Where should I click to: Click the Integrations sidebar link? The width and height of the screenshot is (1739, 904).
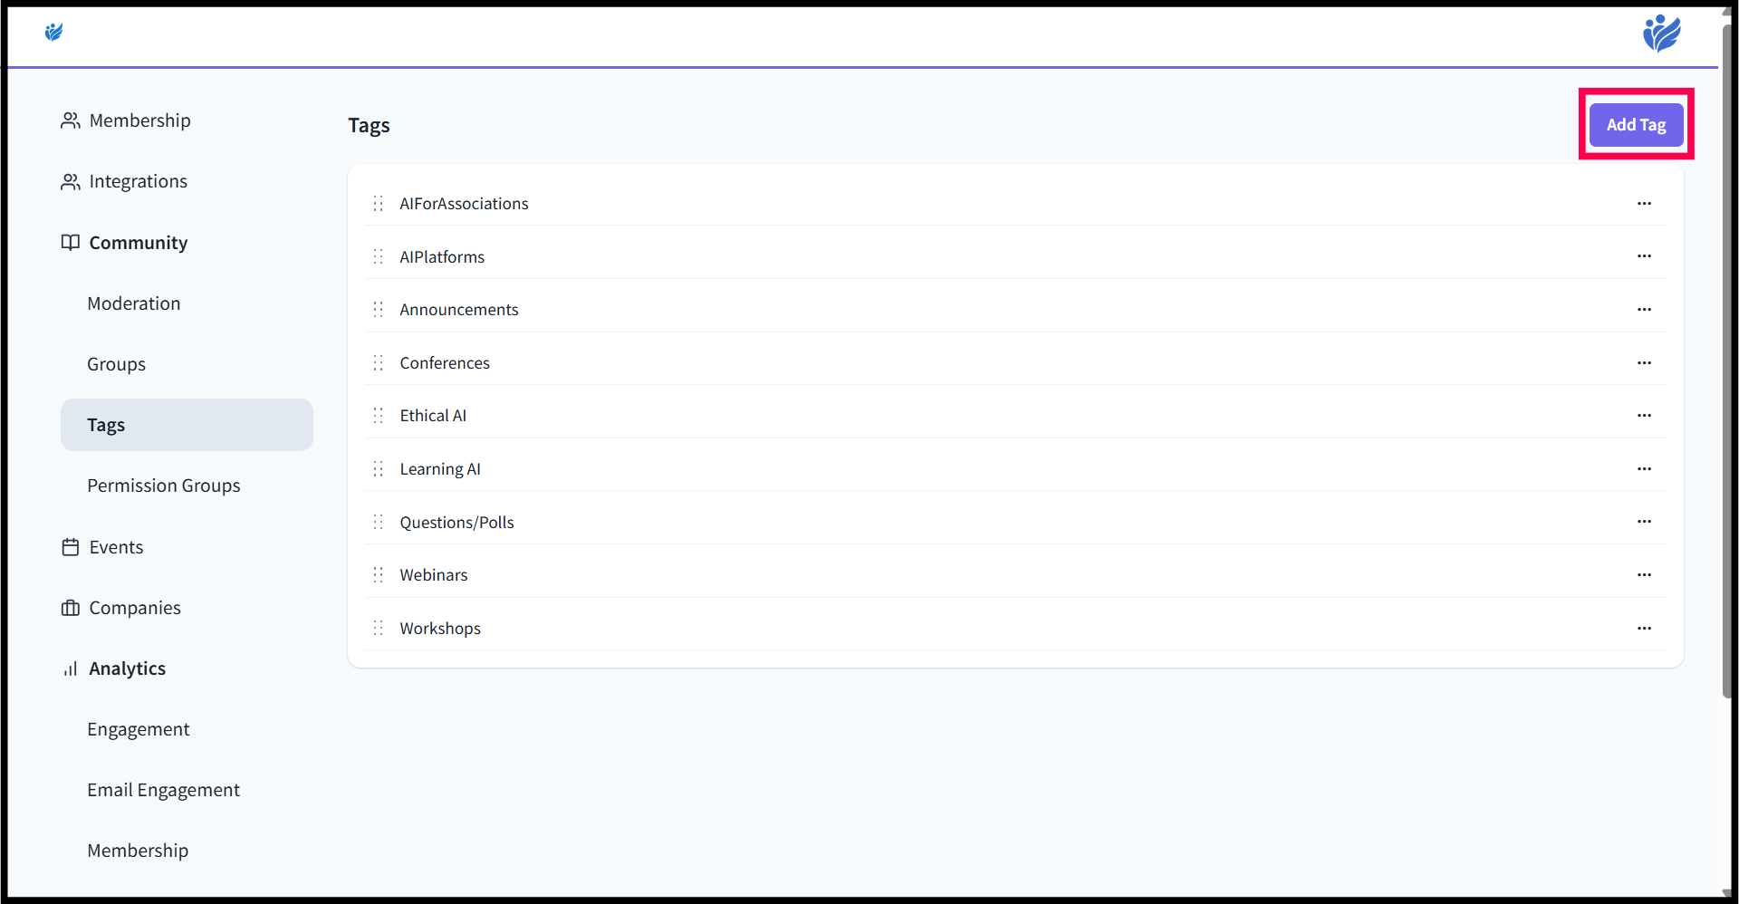pyautogui.click(x=139, y=182)
